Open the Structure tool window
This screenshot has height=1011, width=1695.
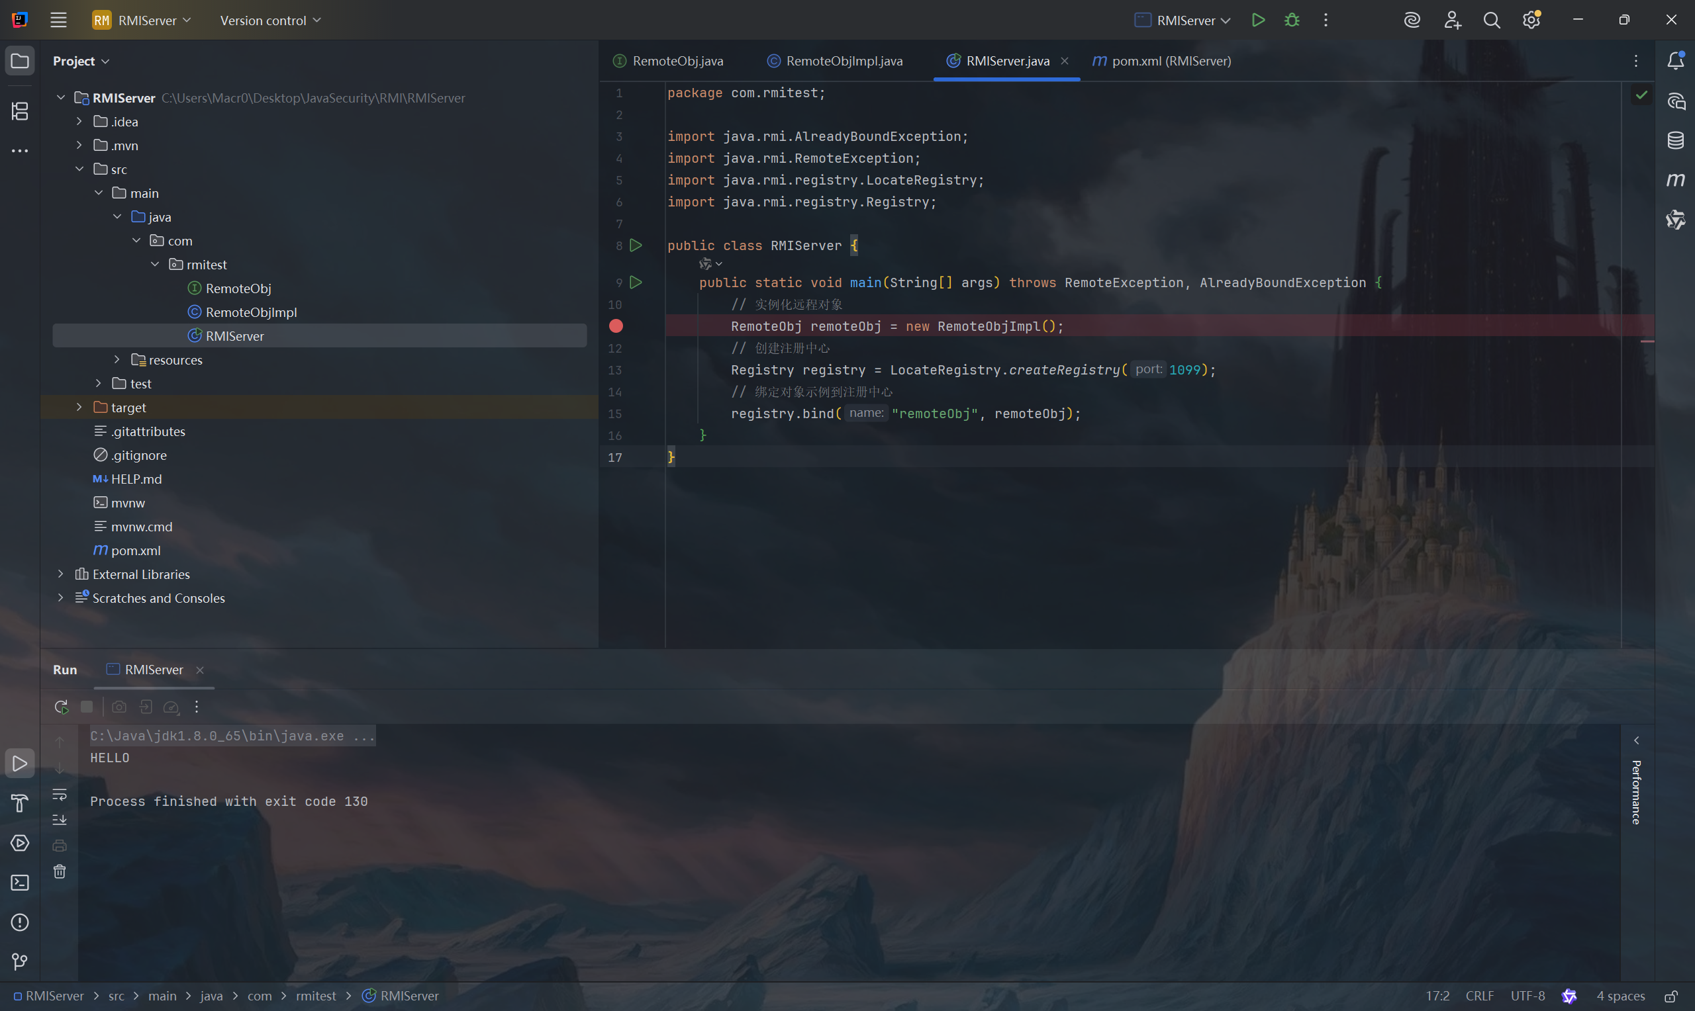tap(20, 111)
